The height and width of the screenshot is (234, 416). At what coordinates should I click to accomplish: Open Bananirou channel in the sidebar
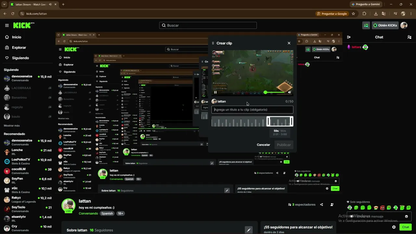(x=28, y=97)
